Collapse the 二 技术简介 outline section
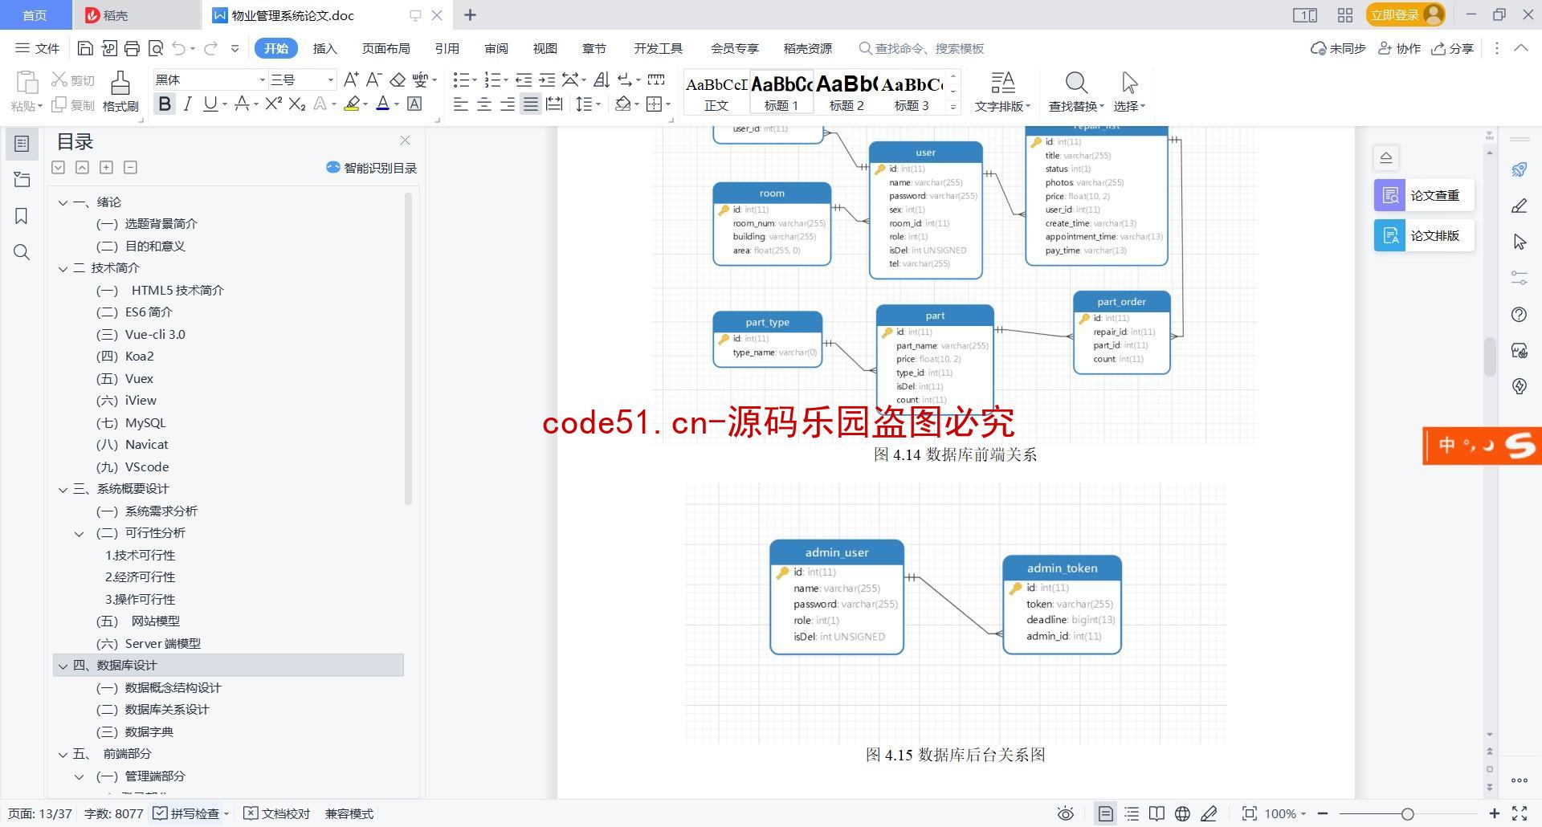 click(x=63, y=268)
